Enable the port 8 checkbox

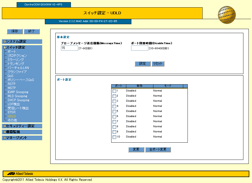pos(114,127)
